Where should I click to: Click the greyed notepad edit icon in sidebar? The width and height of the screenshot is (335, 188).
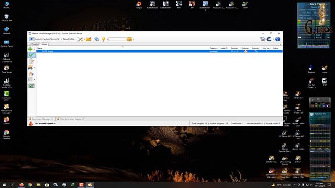[x=31, y=62]
